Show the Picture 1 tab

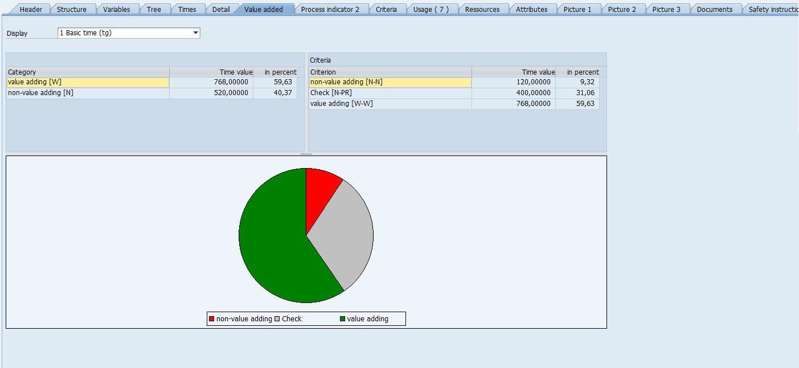(x=577, y=9)
